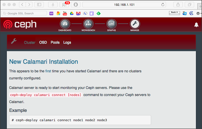Image resolution: width=202 pixels, height=129 pixels.
Task: Reload the page with the refresh arrow
Action: 163,5
